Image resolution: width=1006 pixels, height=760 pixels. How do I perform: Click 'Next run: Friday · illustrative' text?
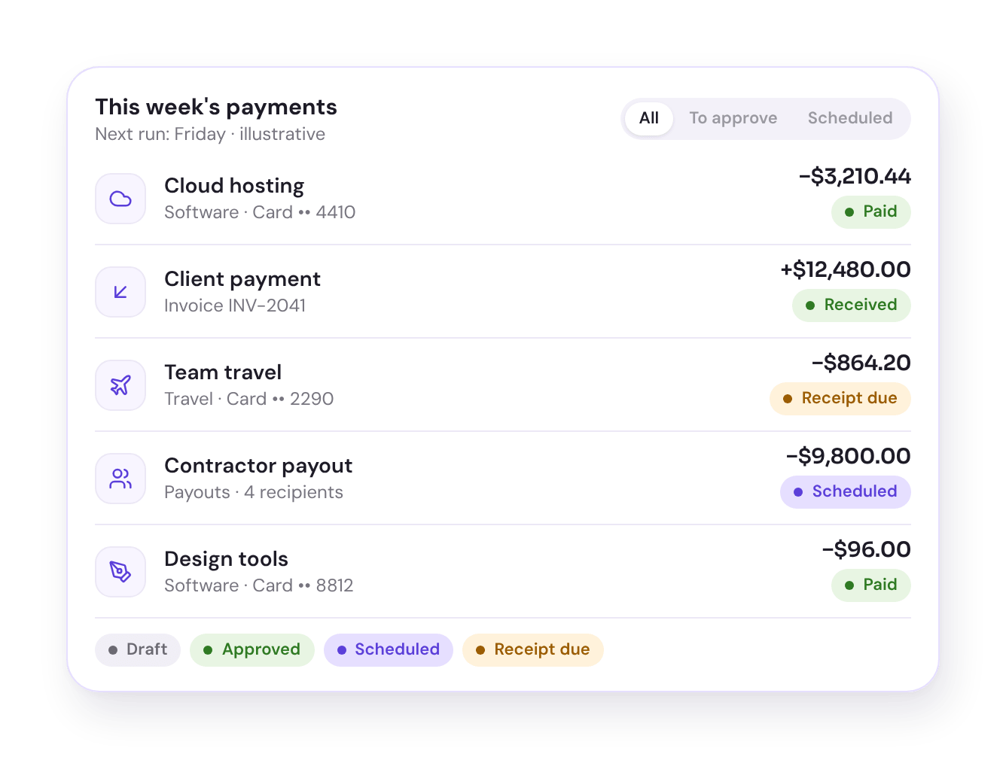pos(210,134)
